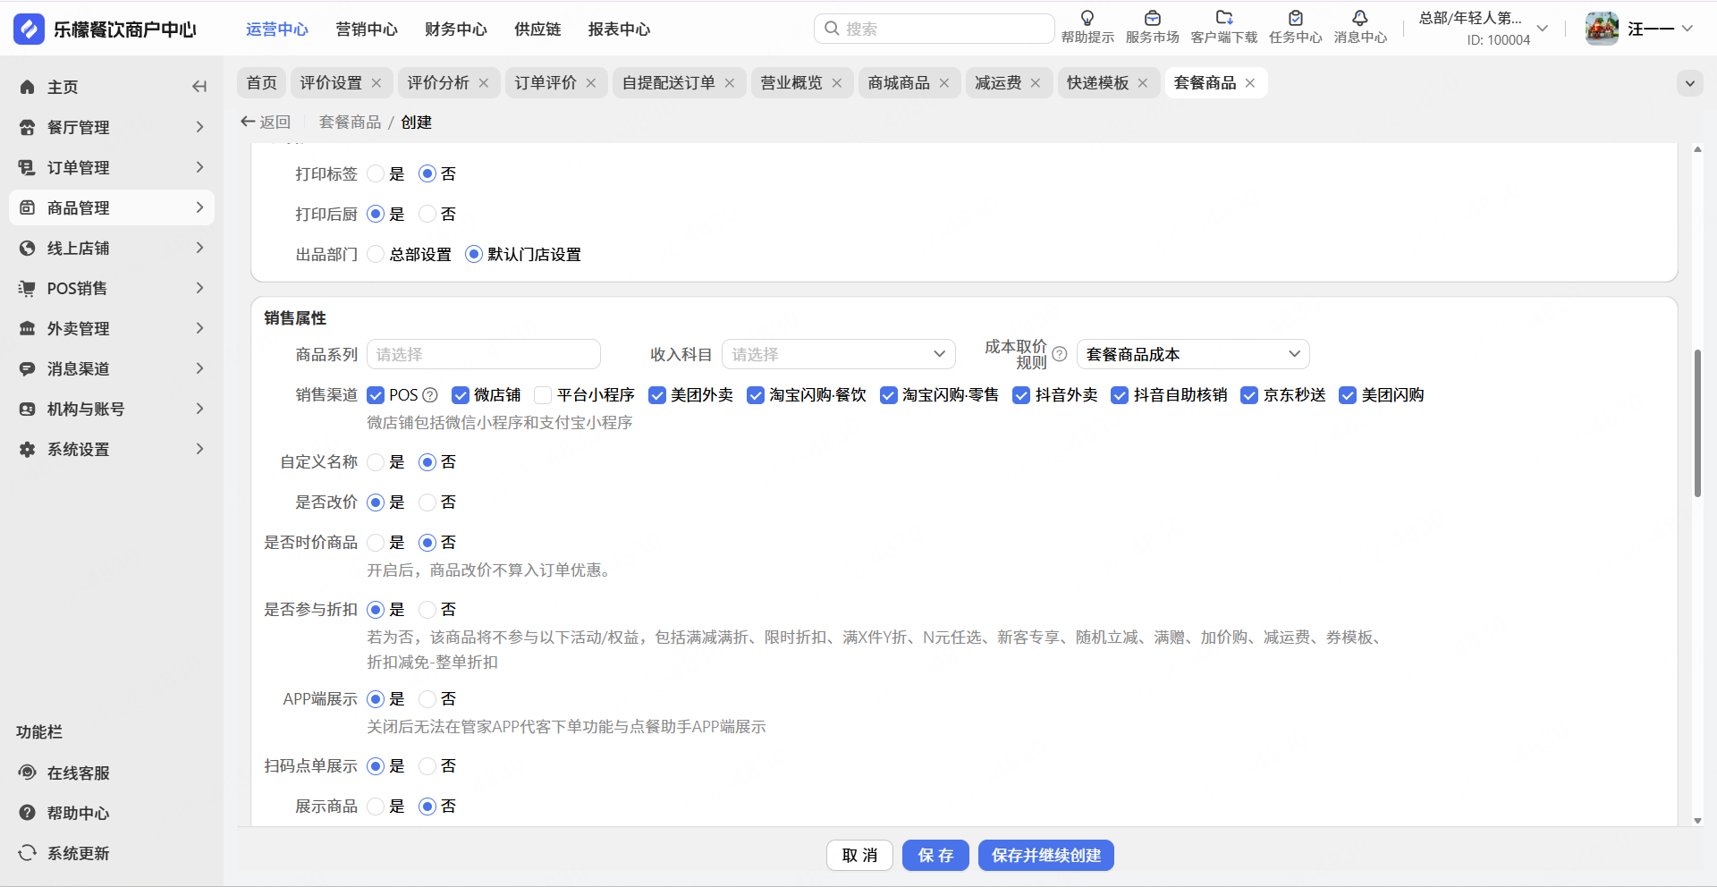
Task: Click the 客户端下载 icon
Action: pos(1224,18)
